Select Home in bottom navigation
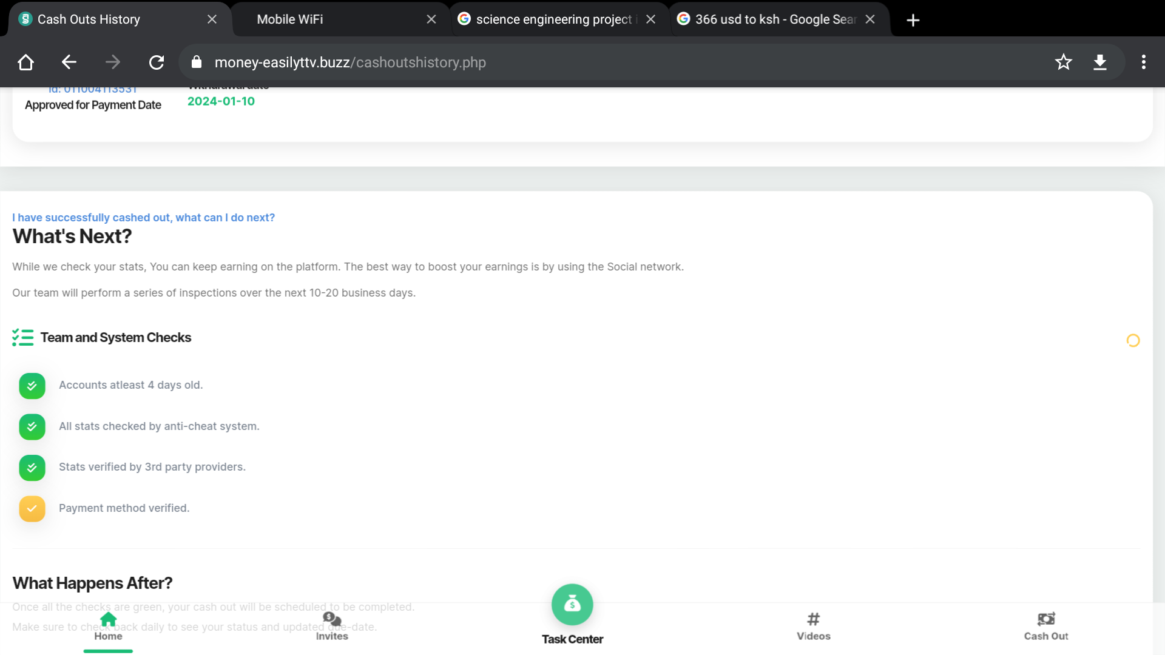This screenshot has height=655, width=1165. point(108,625)
